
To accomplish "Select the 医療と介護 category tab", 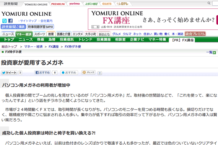I will 63,34.
